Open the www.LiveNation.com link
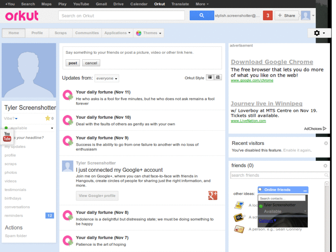Image resolution: width=336 pixels, height=252 pixels. (248, 121)
